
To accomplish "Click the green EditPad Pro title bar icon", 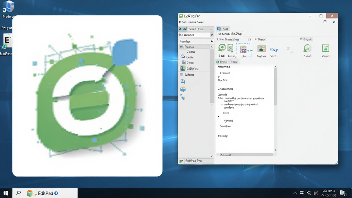I will point(181,16).
